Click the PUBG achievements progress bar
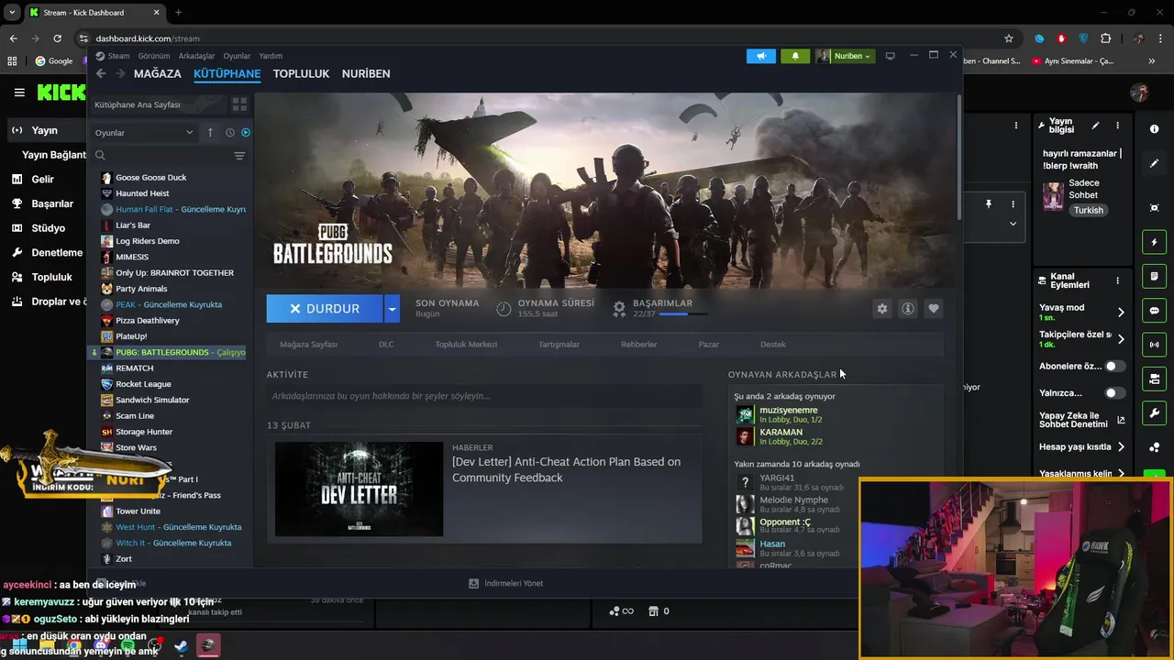Viewport: 1174px width, 660px height. [683, 313]
